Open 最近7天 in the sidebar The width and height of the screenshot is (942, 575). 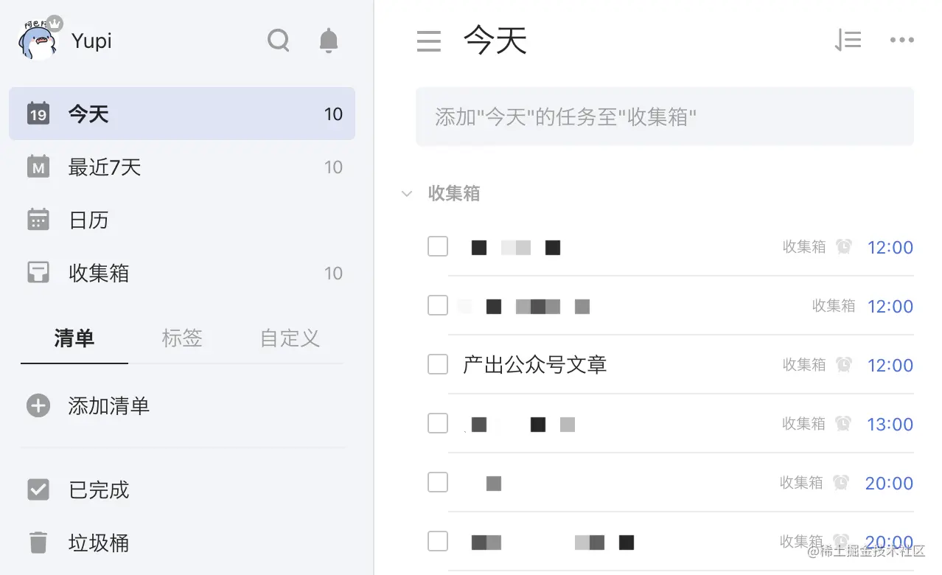tap(182, 167)
